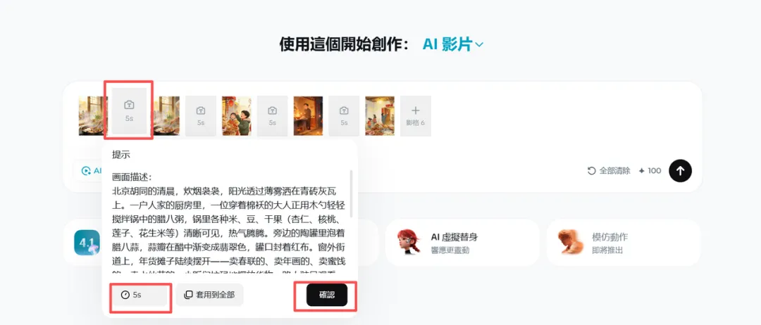This screenshot has width=761, height=325.
Task: Add a new frame with 影格 6 plus
Action: (416, 116)
